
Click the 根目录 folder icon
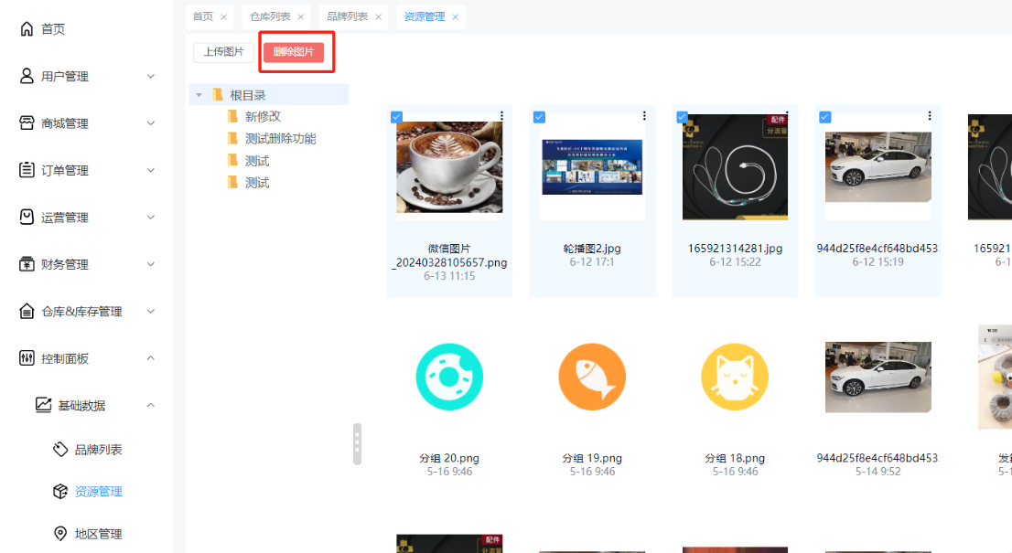pyautogui.click(x=218, y=95)
